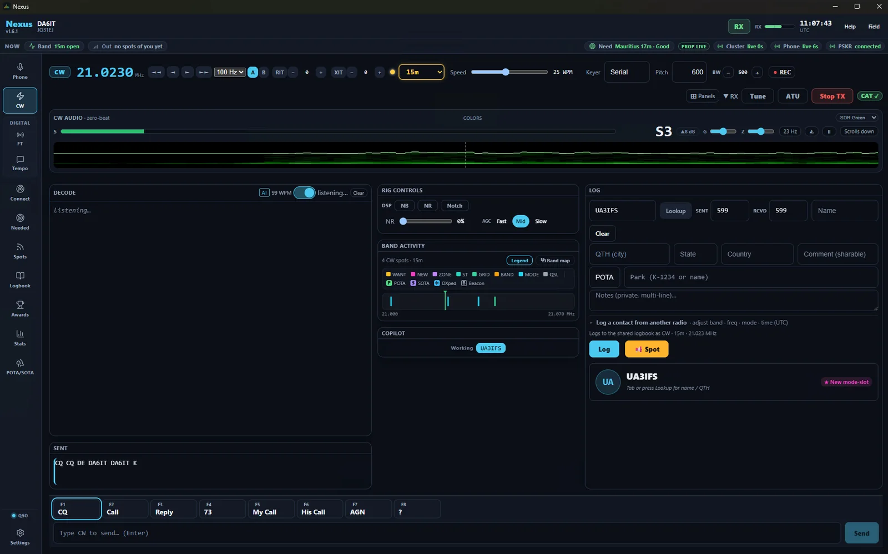888x554 pixels.
Task: Click the yellow Spot button
Action: pyautogui.click(x=647, y=349)
